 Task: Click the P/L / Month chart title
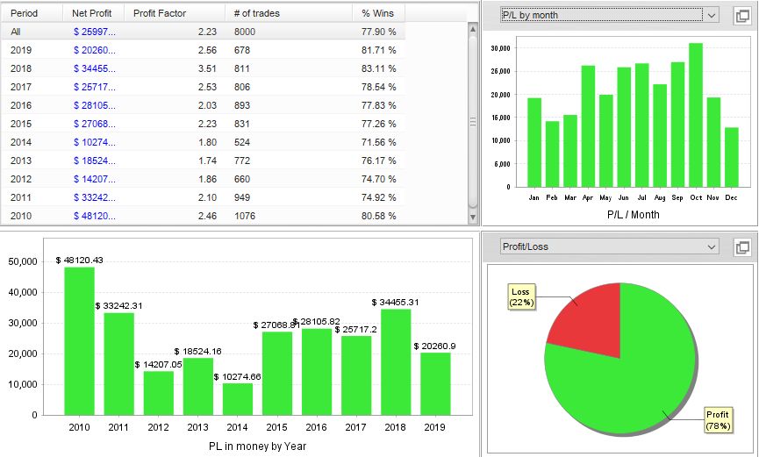[634, 214]
